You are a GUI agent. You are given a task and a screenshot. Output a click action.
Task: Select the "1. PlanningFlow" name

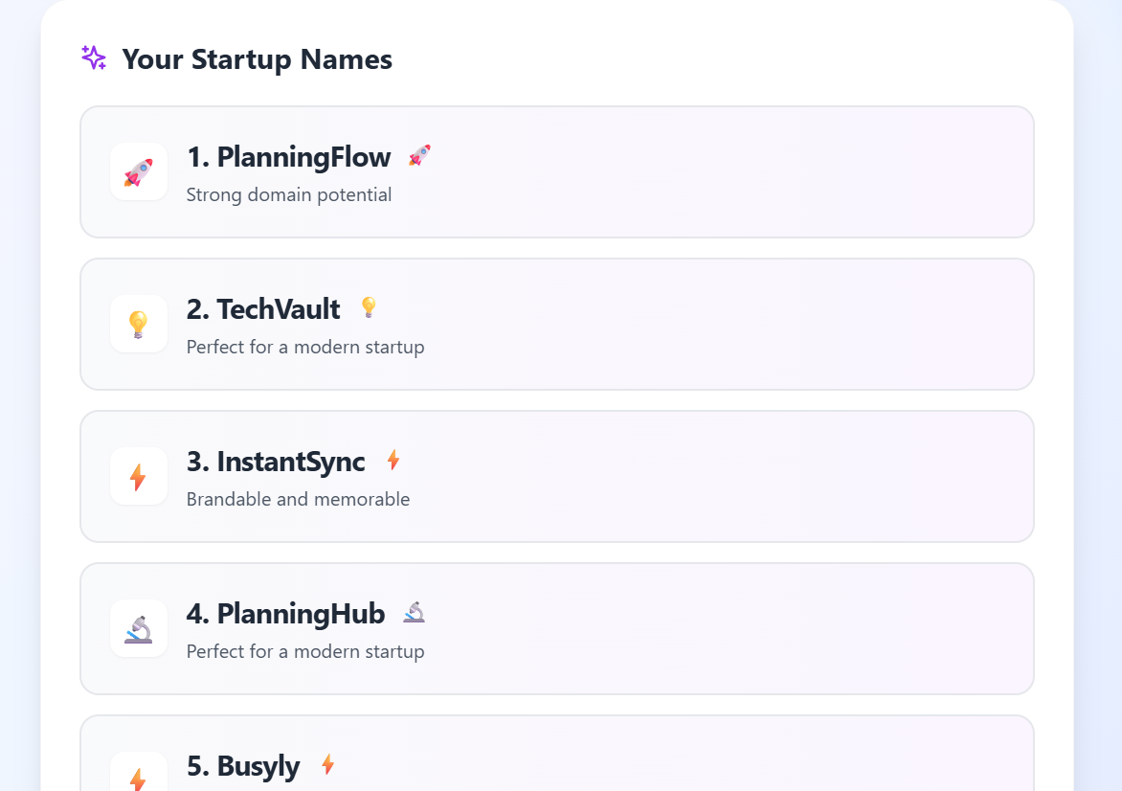[x=288, y=157]
